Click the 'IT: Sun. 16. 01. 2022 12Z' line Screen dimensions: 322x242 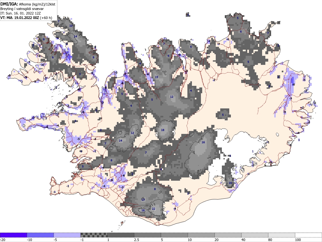tap(21, 13)
